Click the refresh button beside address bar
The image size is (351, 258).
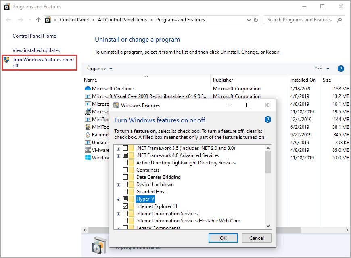click(x=256, y=20)
